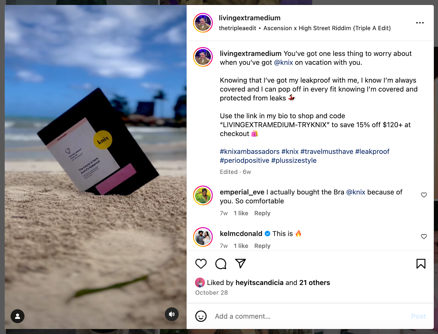Reply to emperial_eve's comment
The height and width of the screenshot is (334, 438).
click(262, 213)
